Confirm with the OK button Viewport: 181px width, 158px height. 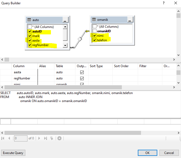pyautogui.click(x=147, y=153)
